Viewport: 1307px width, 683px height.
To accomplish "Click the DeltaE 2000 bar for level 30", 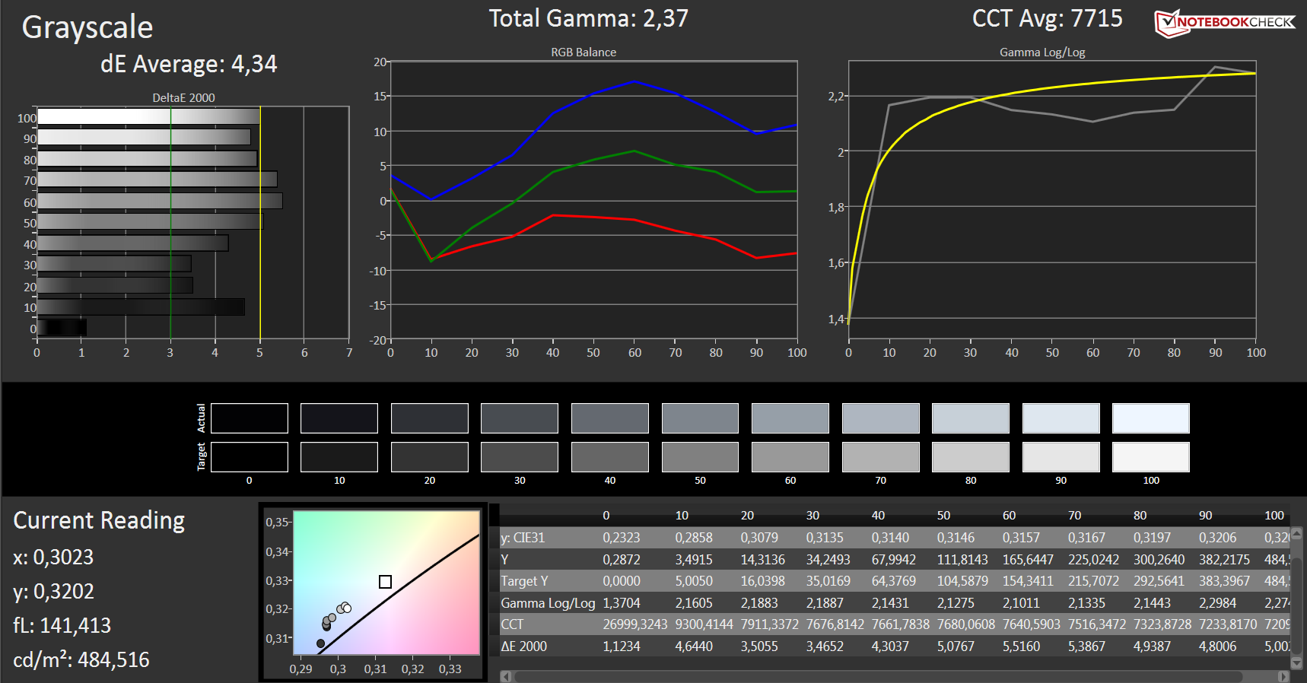I will pyautogui.click(x=114, y=264).
